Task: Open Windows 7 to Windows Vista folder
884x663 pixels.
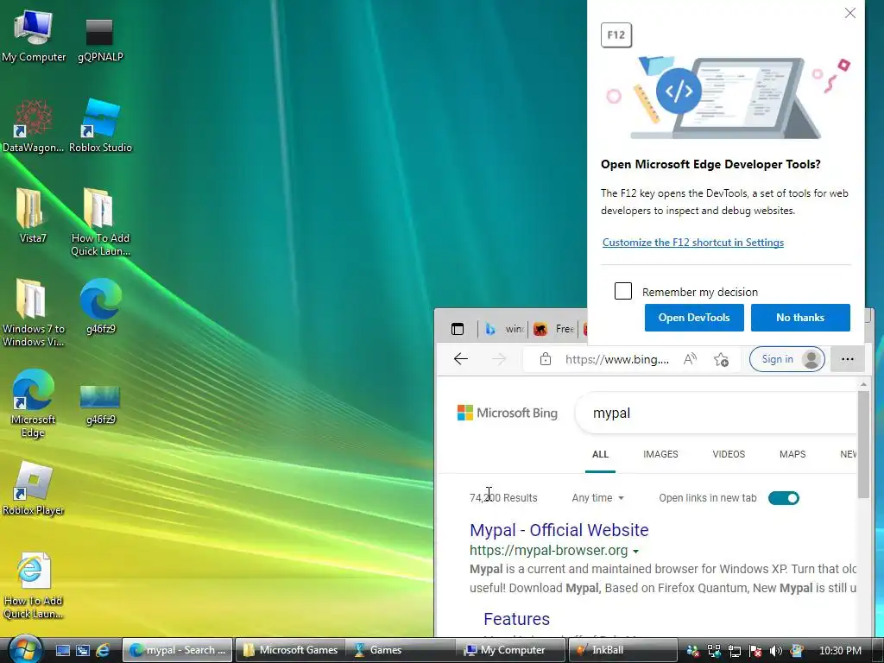Action: pos(34,313)
